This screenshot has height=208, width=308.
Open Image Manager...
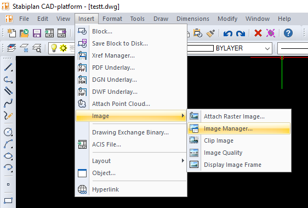239,128
